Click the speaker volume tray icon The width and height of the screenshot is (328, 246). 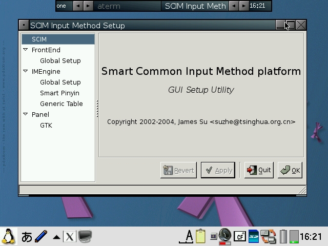(224, 236)
